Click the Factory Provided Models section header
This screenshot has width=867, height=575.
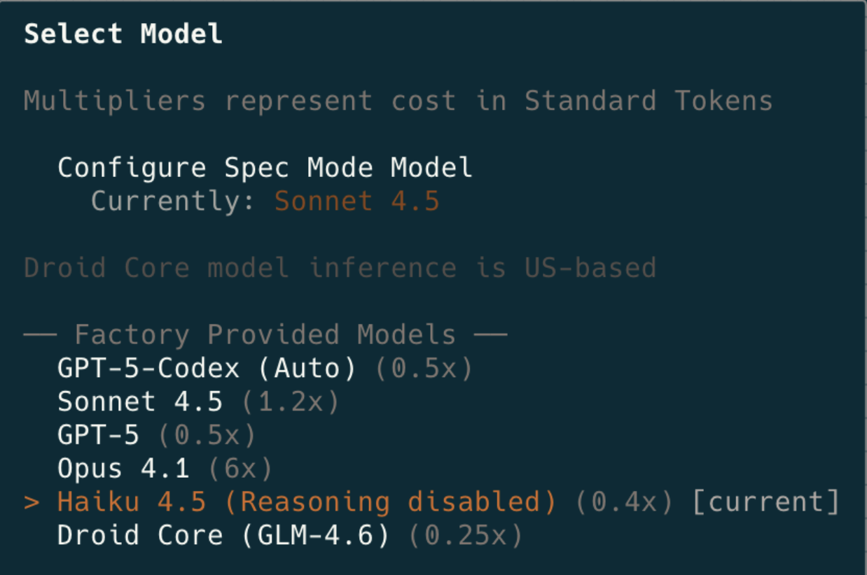pyautogui.click(x=265, y=335)
